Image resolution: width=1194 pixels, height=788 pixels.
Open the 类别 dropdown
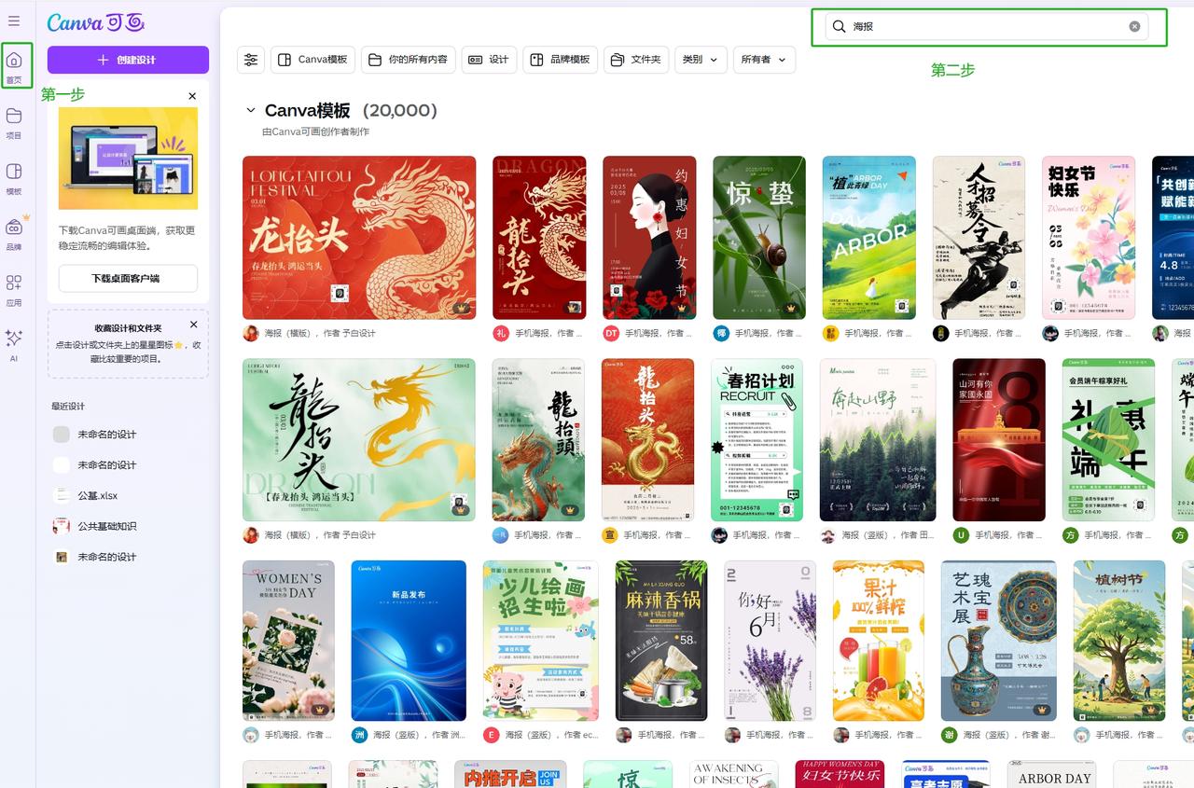pyautogui.click(x=701, y=60)
